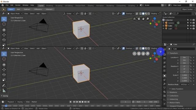Click the Scale X value field
The height and width of the screenshot is (110, 196).
[184, 75]
